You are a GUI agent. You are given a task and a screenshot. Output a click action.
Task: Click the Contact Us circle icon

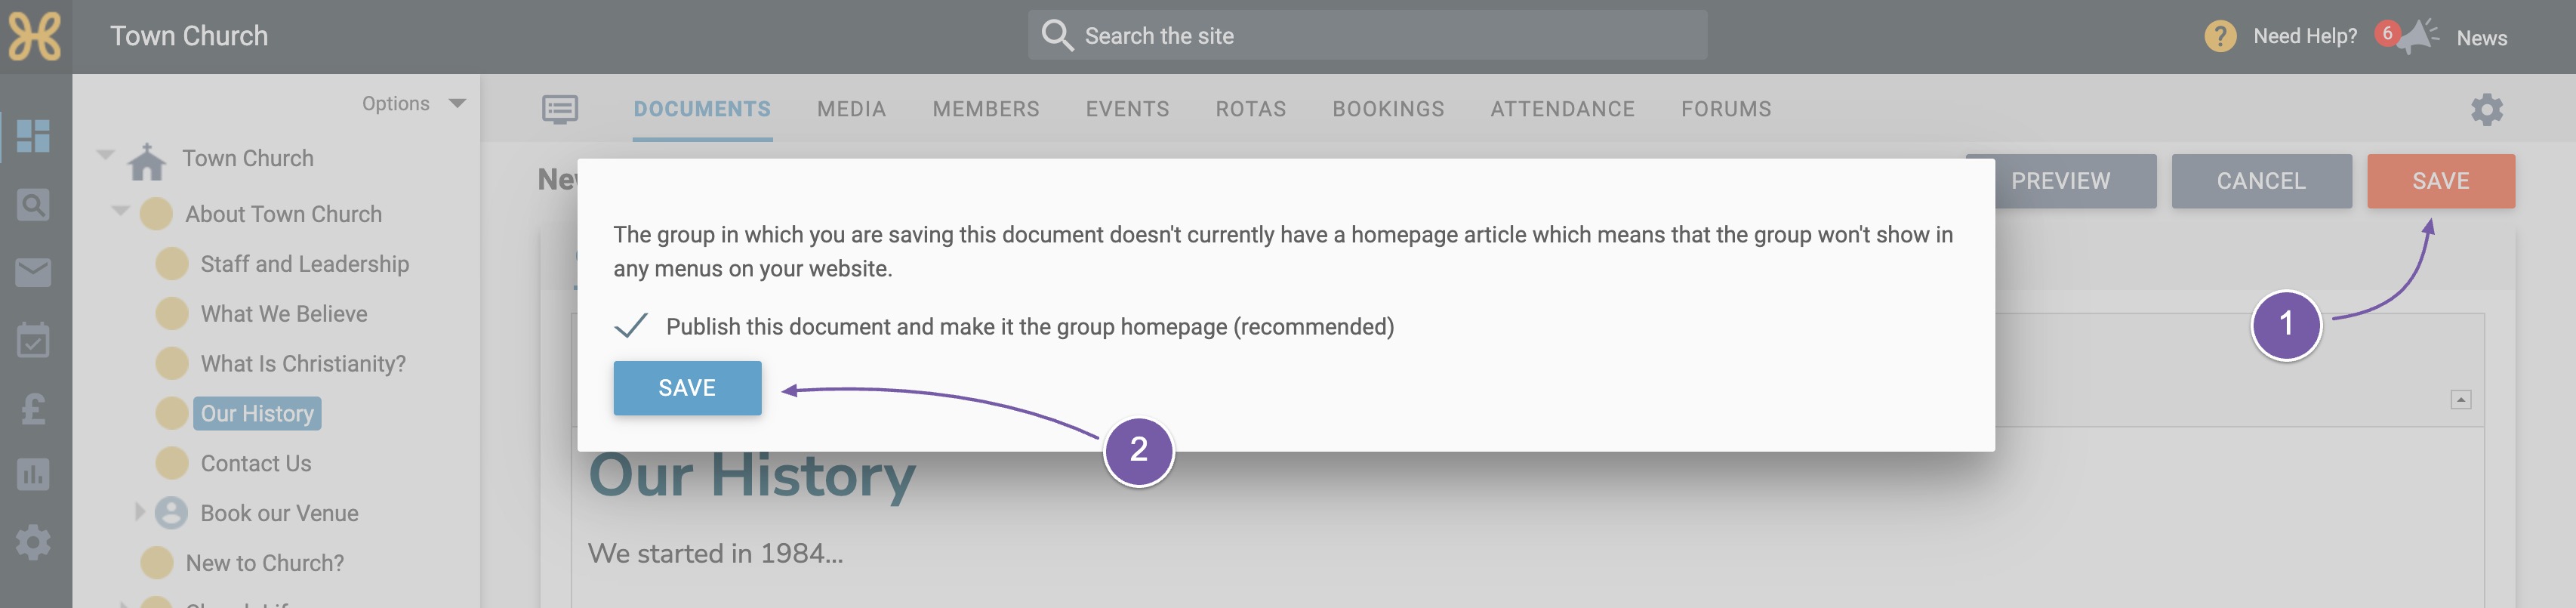(172, 463)
